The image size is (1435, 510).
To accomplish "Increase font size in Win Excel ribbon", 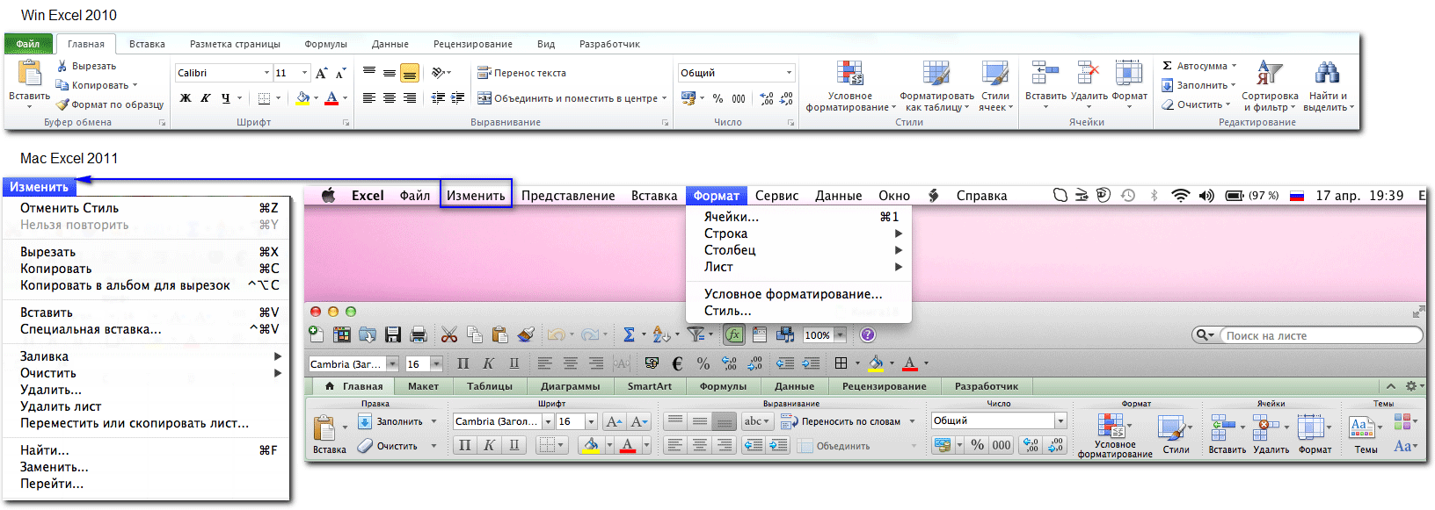I will [x=322, y=73].
